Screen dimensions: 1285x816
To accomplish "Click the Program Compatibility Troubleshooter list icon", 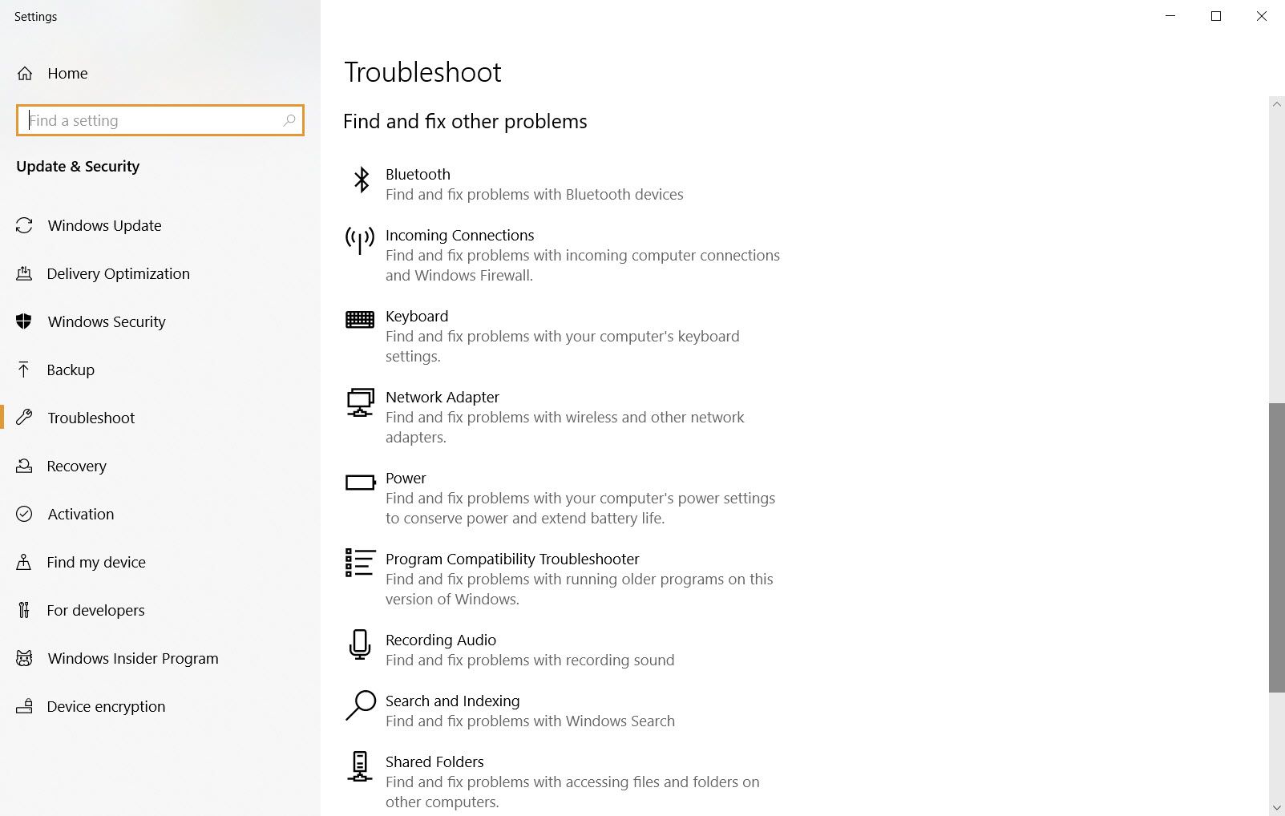I will [359, 564].
